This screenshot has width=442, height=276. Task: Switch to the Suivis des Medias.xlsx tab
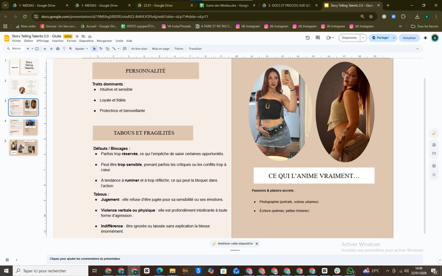(x=227, y=5)
